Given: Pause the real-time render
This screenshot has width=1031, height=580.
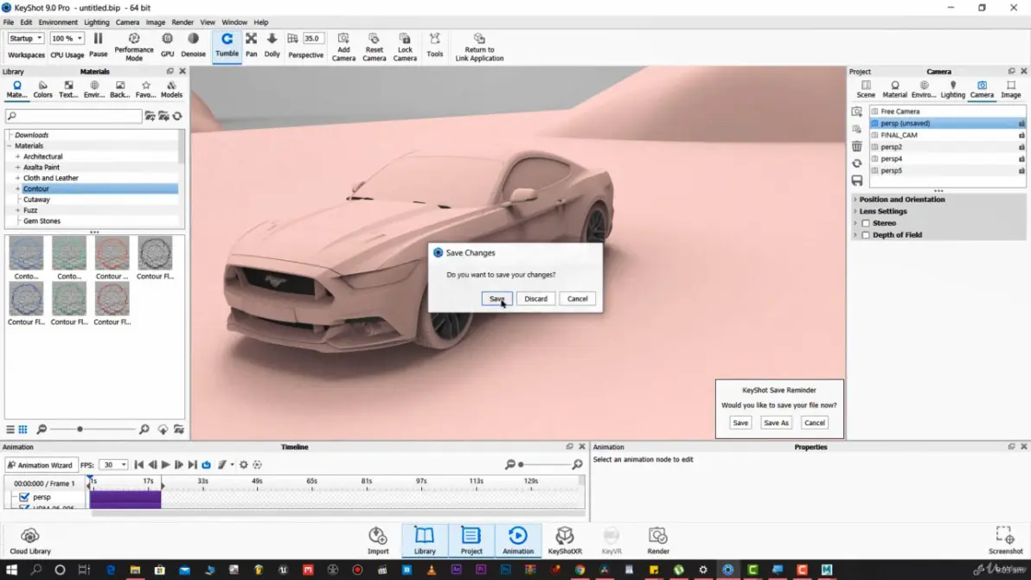Looking at the screenshot, I should pyautogui.click(x=98, y=45).
